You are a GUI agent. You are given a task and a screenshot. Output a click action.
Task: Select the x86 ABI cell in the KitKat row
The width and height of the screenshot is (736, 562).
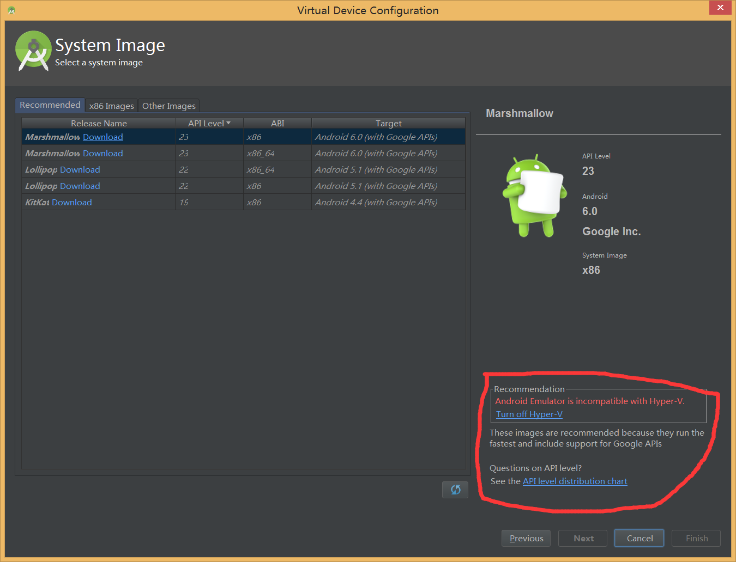(x=277, y=202)
